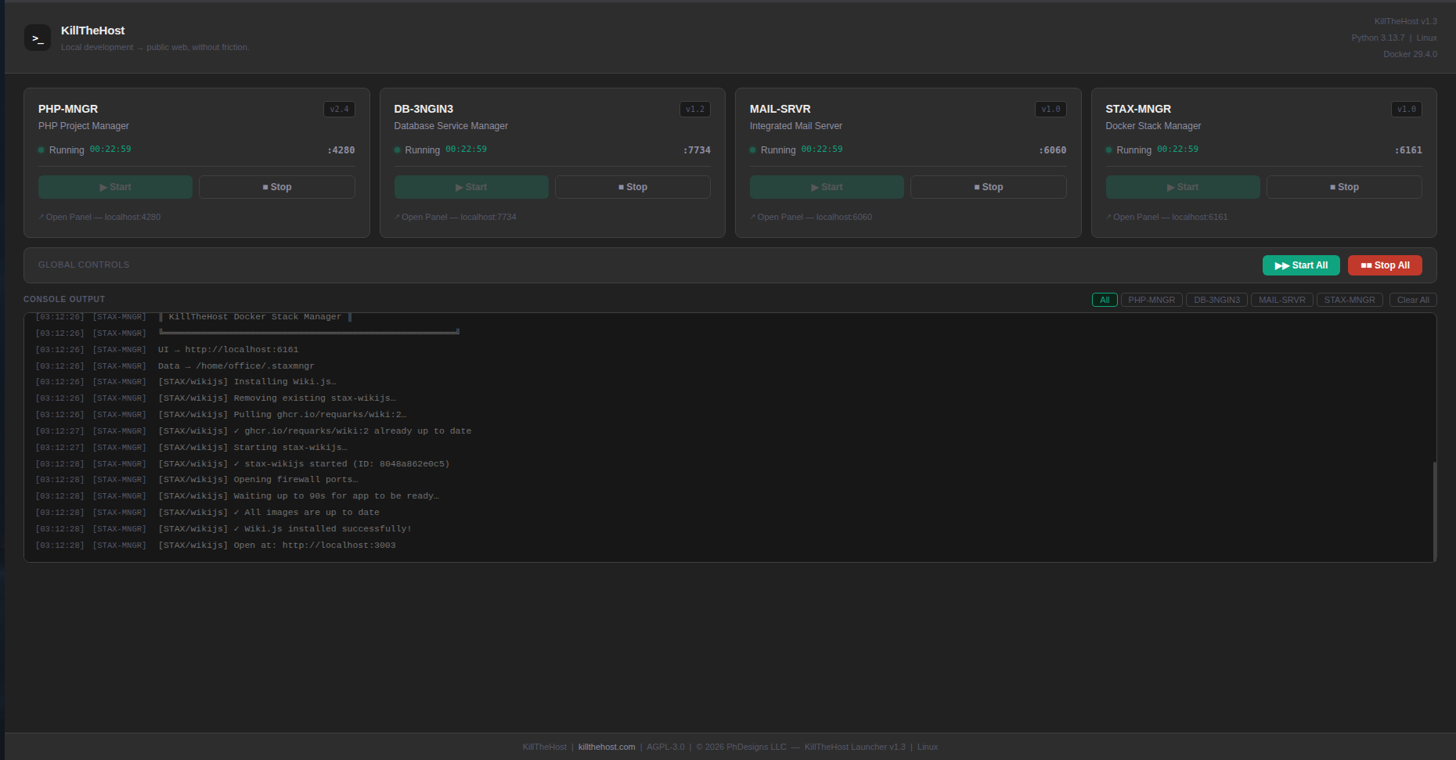Select the All console output tab
Screen dimensions: 1456x760
tap(1105, 300)
